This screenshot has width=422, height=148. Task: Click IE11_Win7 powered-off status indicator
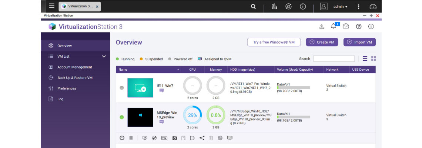coord(122,88)
